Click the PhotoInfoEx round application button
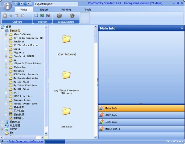 coord(7,6)
